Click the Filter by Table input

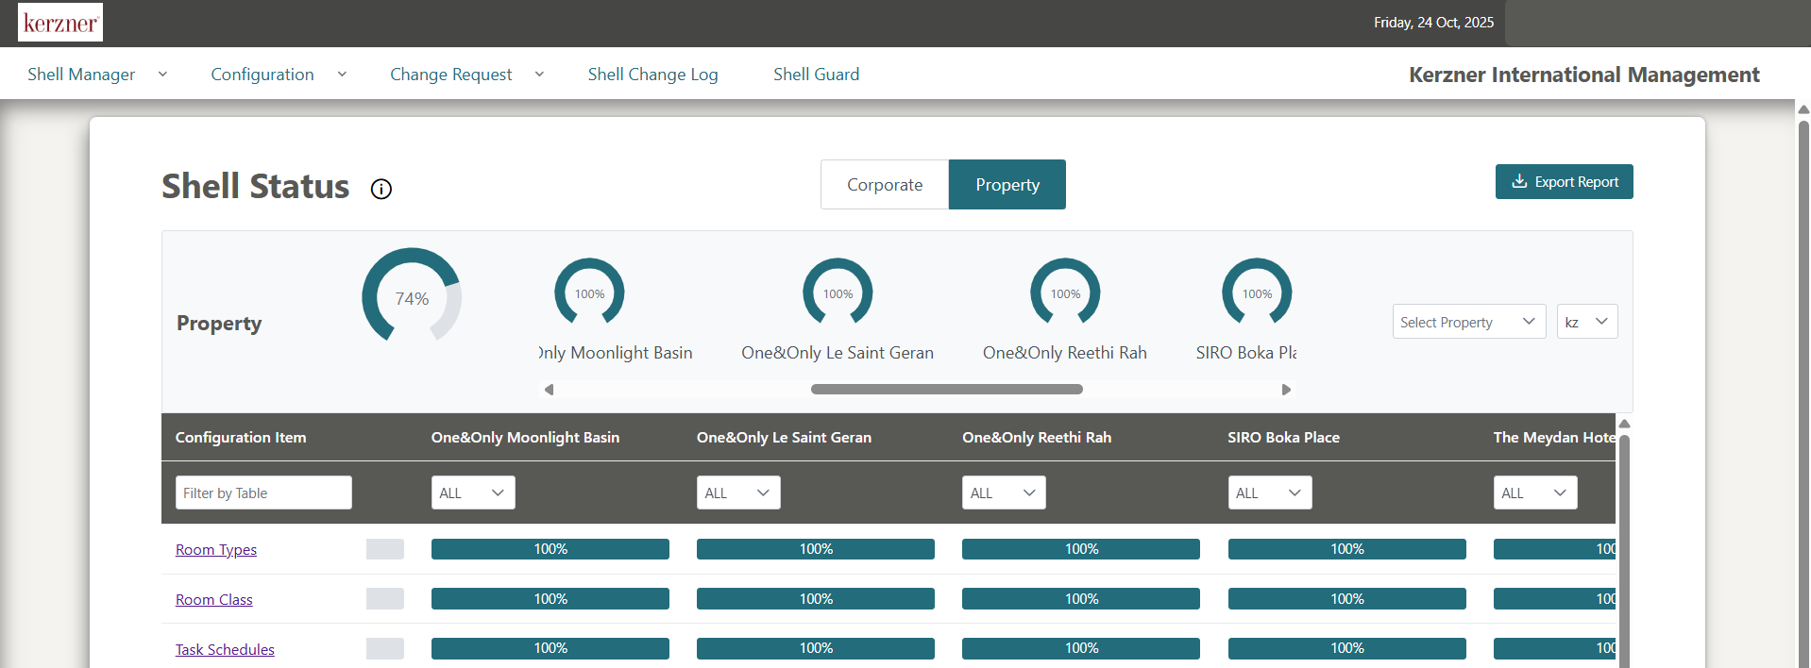pyautogui.click(x=263, y=493)
